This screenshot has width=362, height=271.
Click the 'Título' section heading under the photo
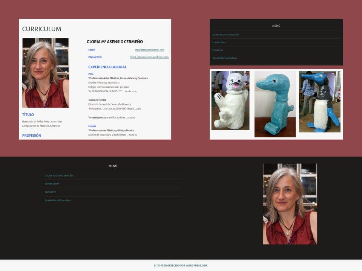[x=28, y=114]
